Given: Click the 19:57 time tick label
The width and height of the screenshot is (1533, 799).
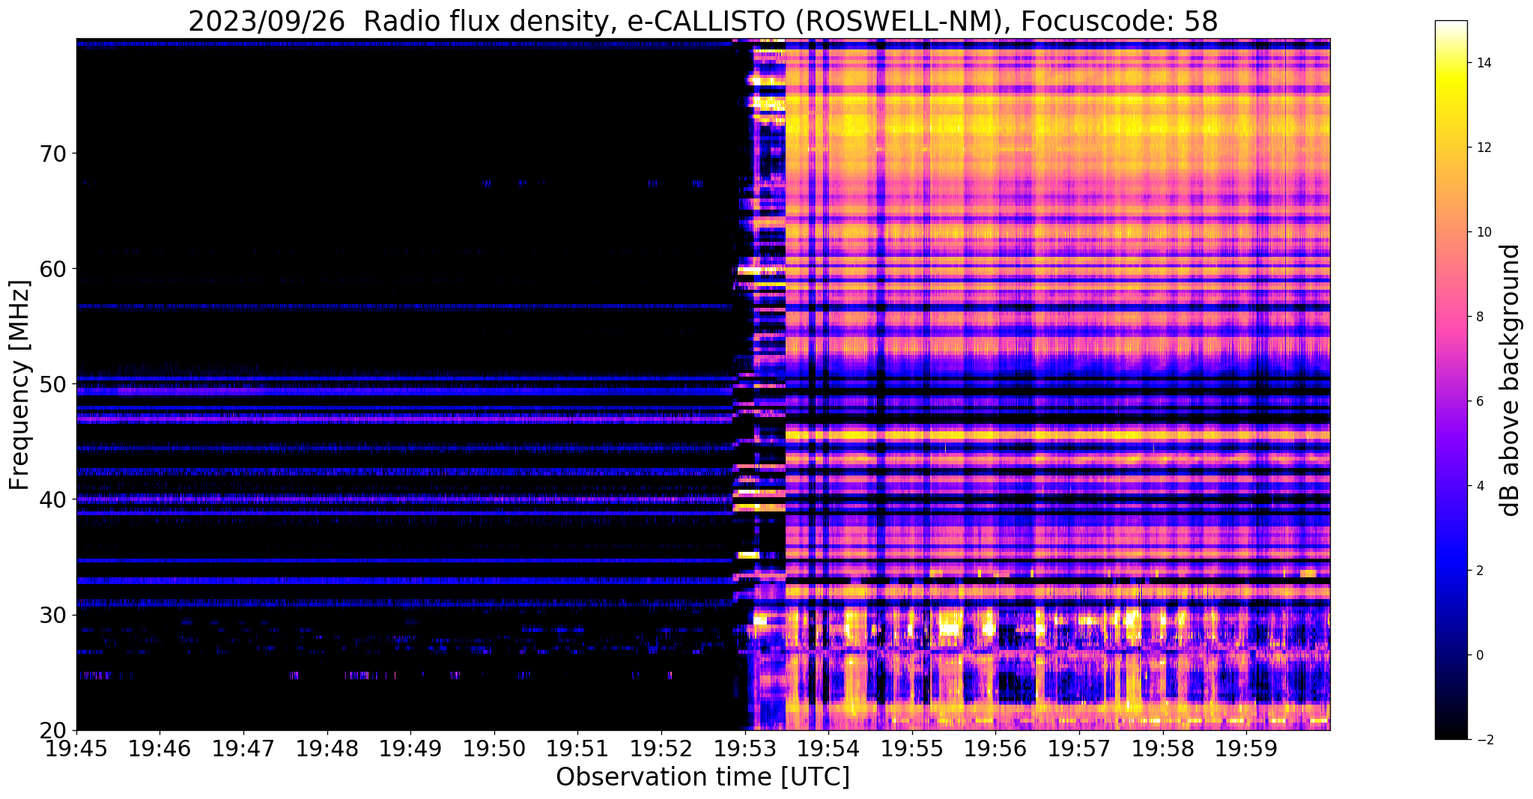Looking at the screenshot, I should pos(1079,748).
